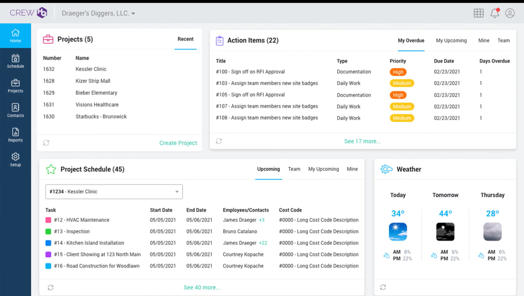Open the #1234 Kessler Clinic project dropdown
524x296 pixels.
114,192
